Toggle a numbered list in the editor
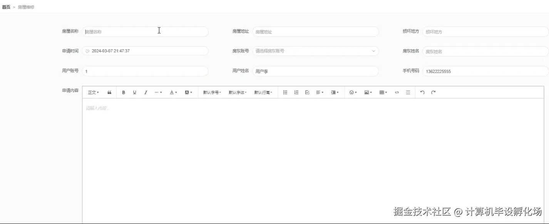The image size is (549, 224). [x=296, y=92]
